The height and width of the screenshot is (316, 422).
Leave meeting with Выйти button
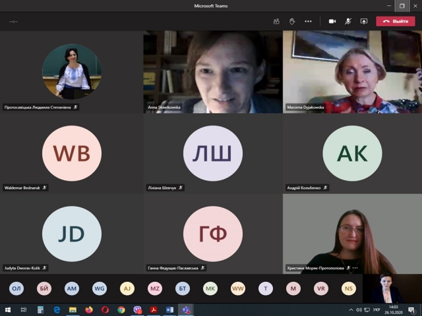click(396, 21)
